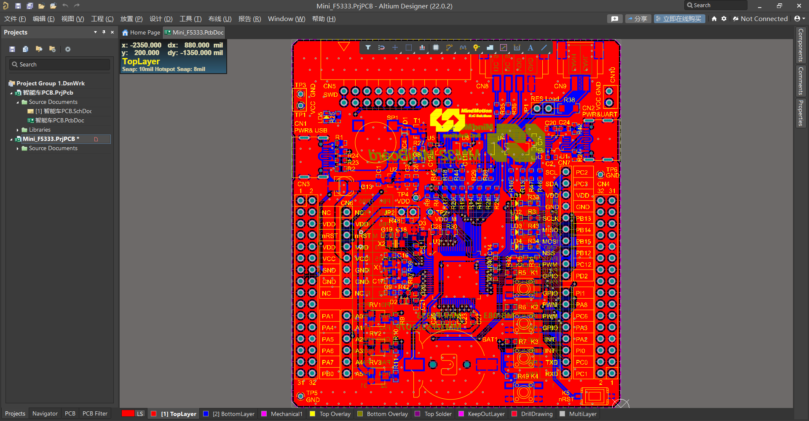Toggle pin on the Projects panel

[x=104, y=32]
